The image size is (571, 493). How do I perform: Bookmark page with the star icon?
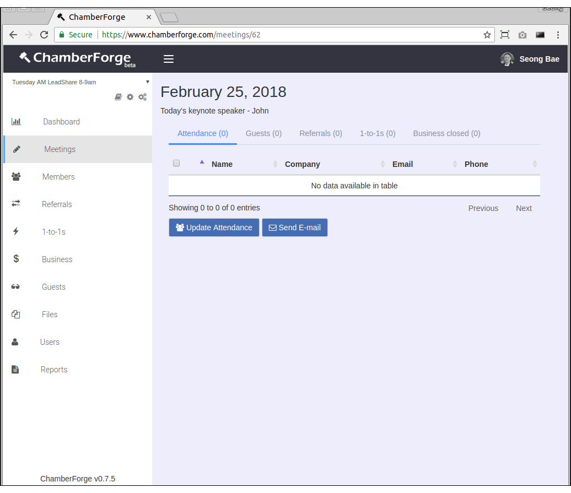tap(487, 35)
